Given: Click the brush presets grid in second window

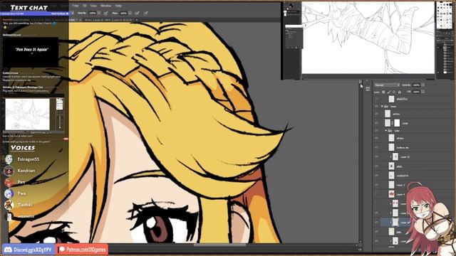Looking at the screenshot, I should point(445,15).
